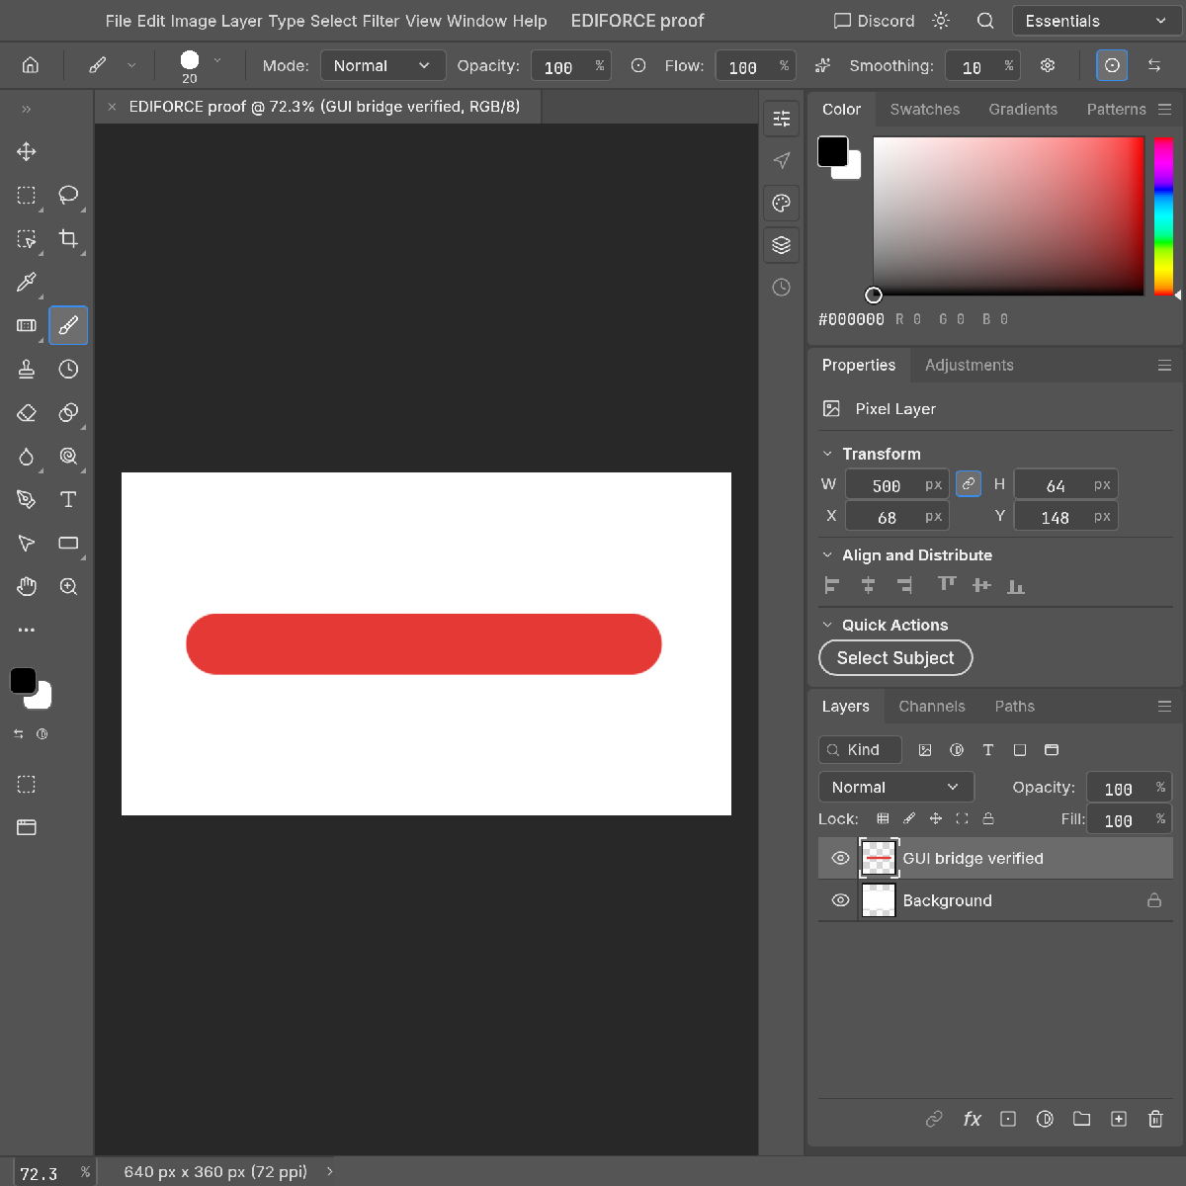The image size is (1186, 1186).
Task: Open smoothing options gear icon
Action: (x=1048, y=65)
